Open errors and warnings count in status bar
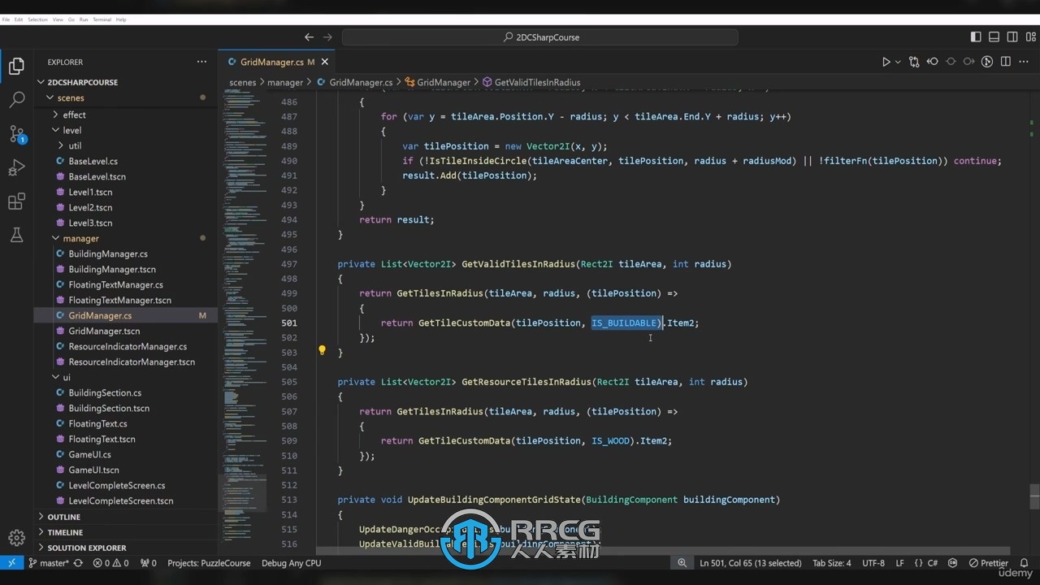 110,563
